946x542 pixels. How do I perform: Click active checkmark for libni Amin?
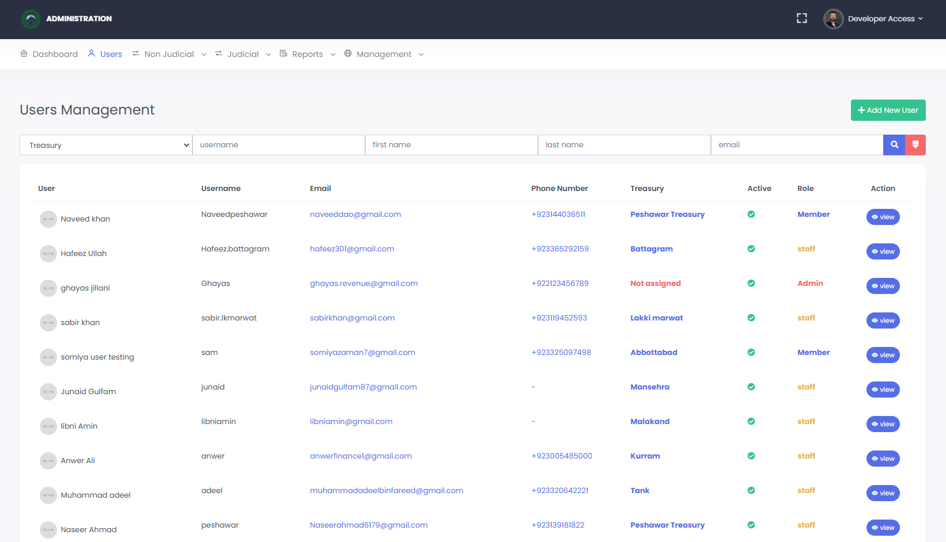coord(751,421)
